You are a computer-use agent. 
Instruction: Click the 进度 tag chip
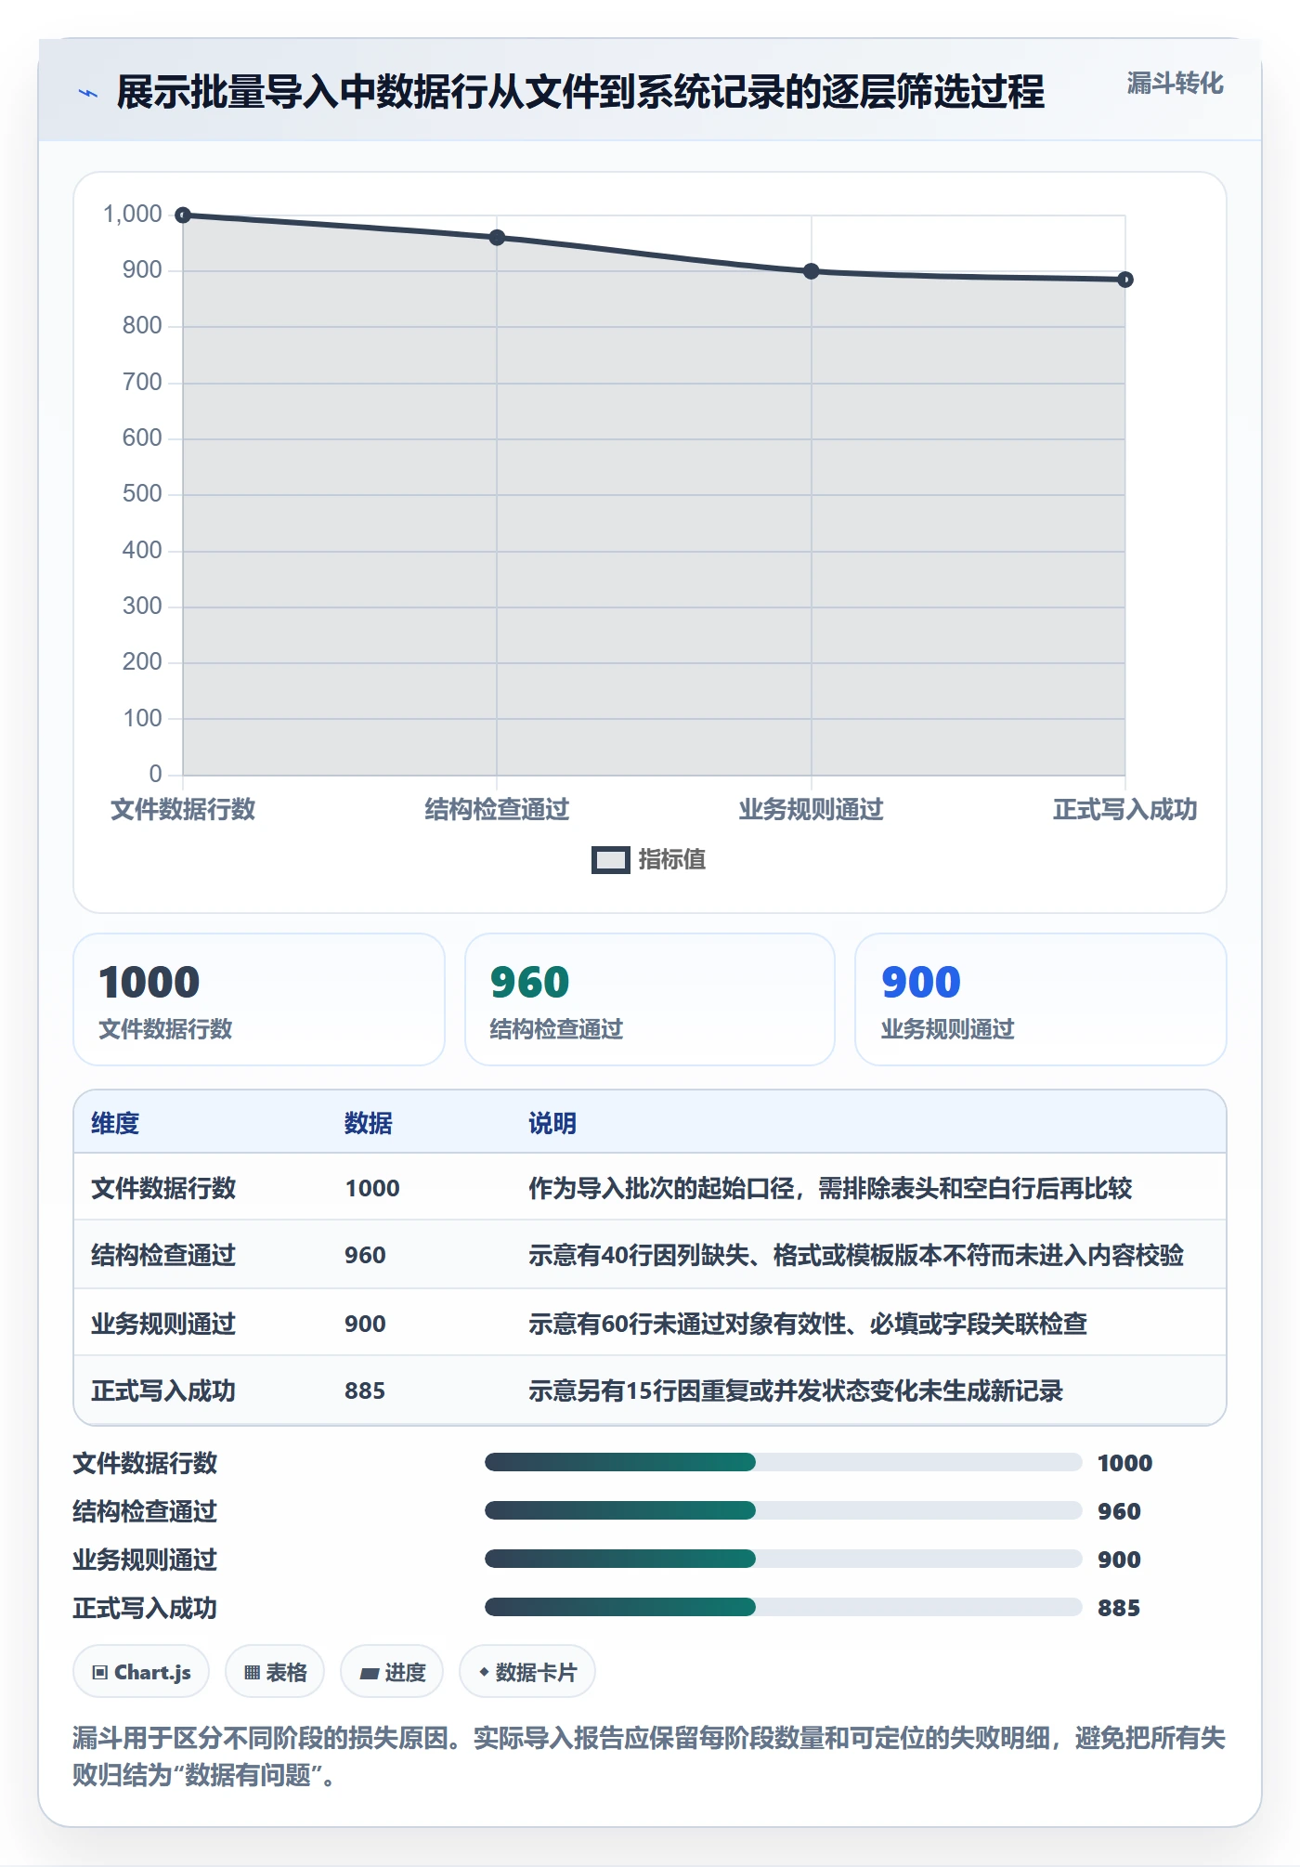tap(392, 1672)
